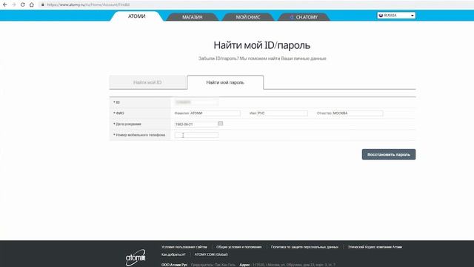474x267 pixels.
Task: Open Условия пользования сайтом link
Action: 184,247
